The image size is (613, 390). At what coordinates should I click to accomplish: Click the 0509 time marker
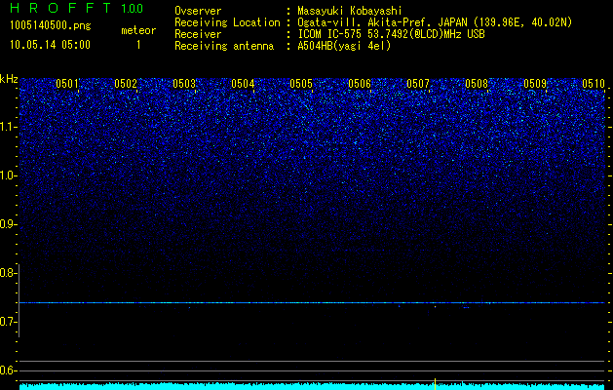coord(535,84)
